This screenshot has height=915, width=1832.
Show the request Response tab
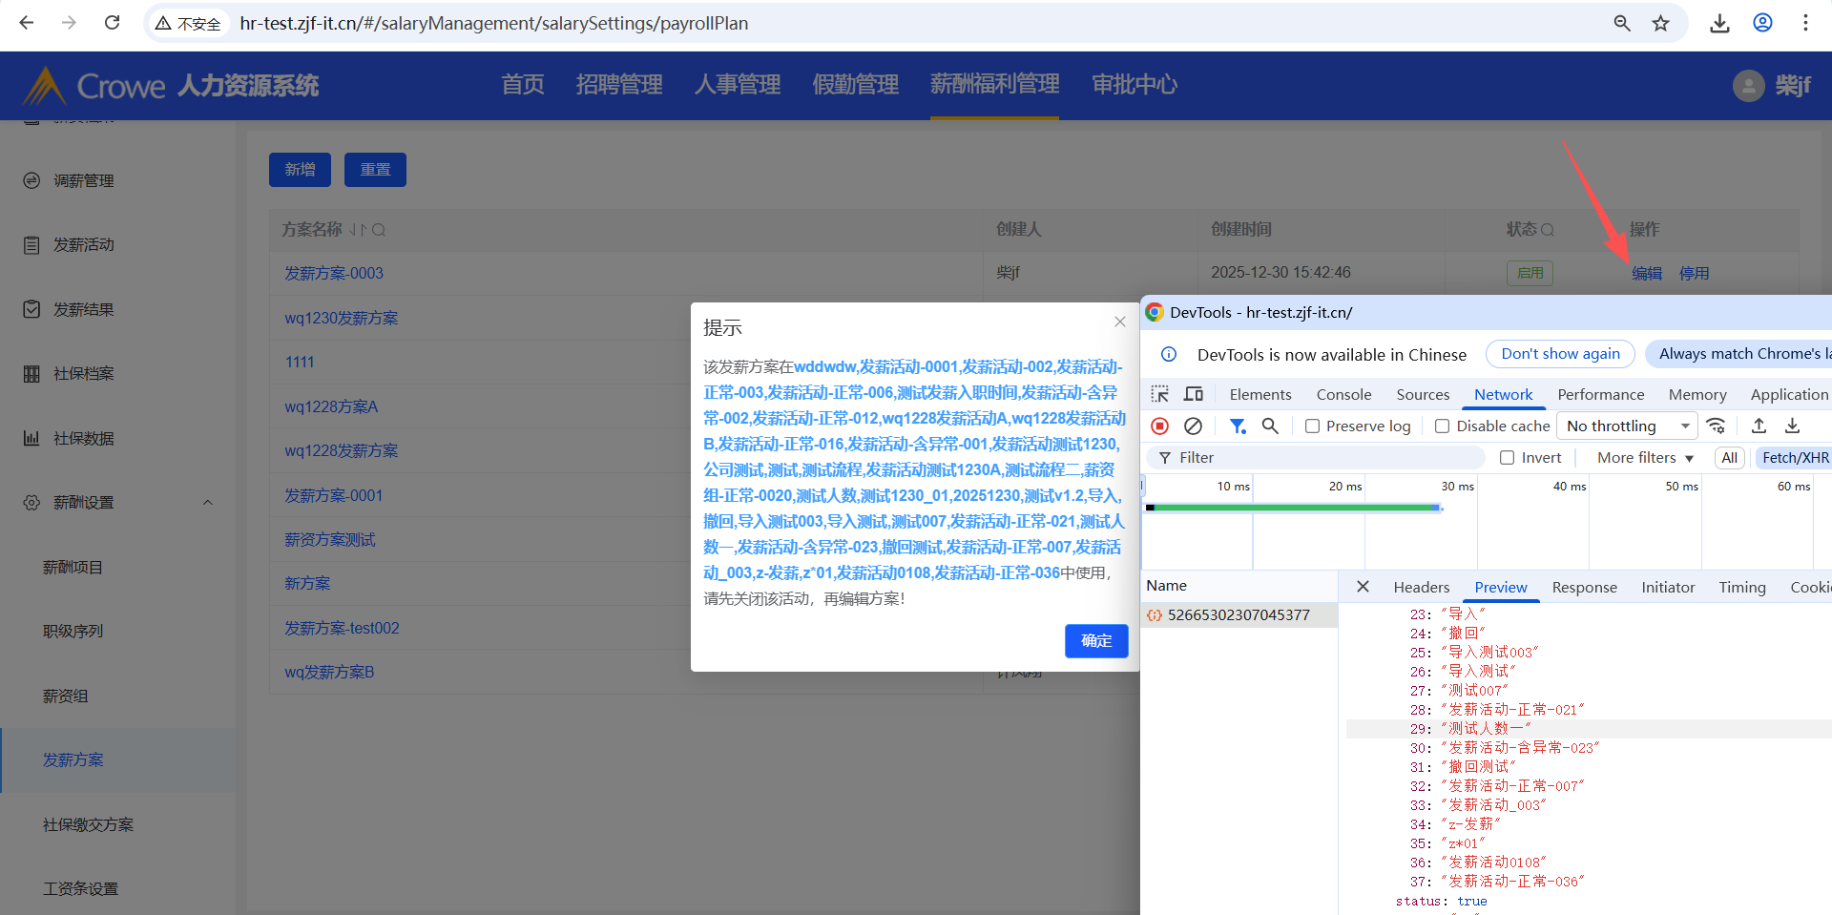click(x=1584, y=587)
